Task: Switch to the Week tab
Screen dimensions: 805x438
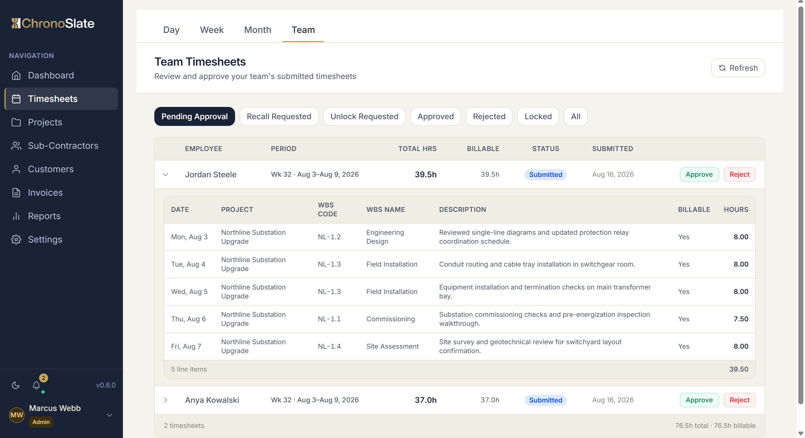Action: pos(212,30)
